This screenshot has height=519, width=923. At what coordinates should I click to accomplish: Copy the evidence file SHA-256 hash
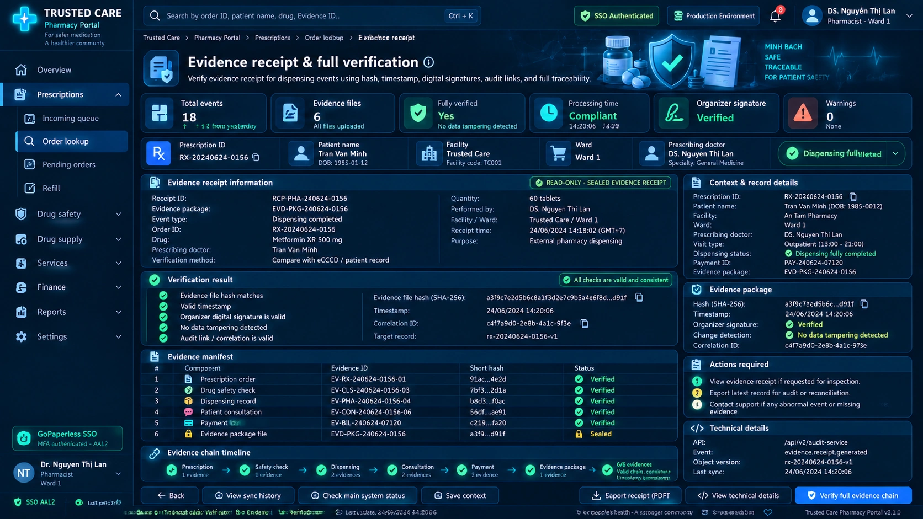click(639, 297)
